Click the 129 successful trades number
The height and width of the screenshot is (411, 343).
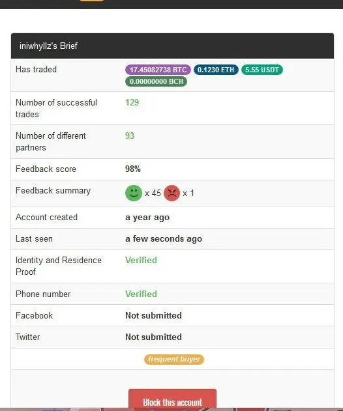(x=132, y=102)
